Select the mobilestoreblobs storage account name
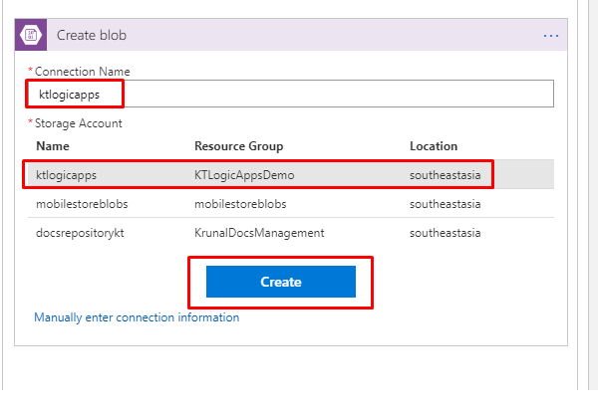The height and width of the screenshot is (414, 598). pyautogui.click(x=82, y=204)
